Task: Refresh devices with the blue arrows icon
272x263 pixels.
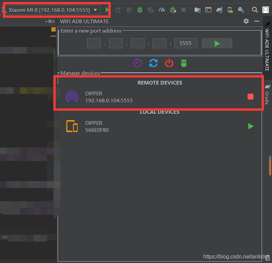Action: pyautogui.click(x=153, y=63)
